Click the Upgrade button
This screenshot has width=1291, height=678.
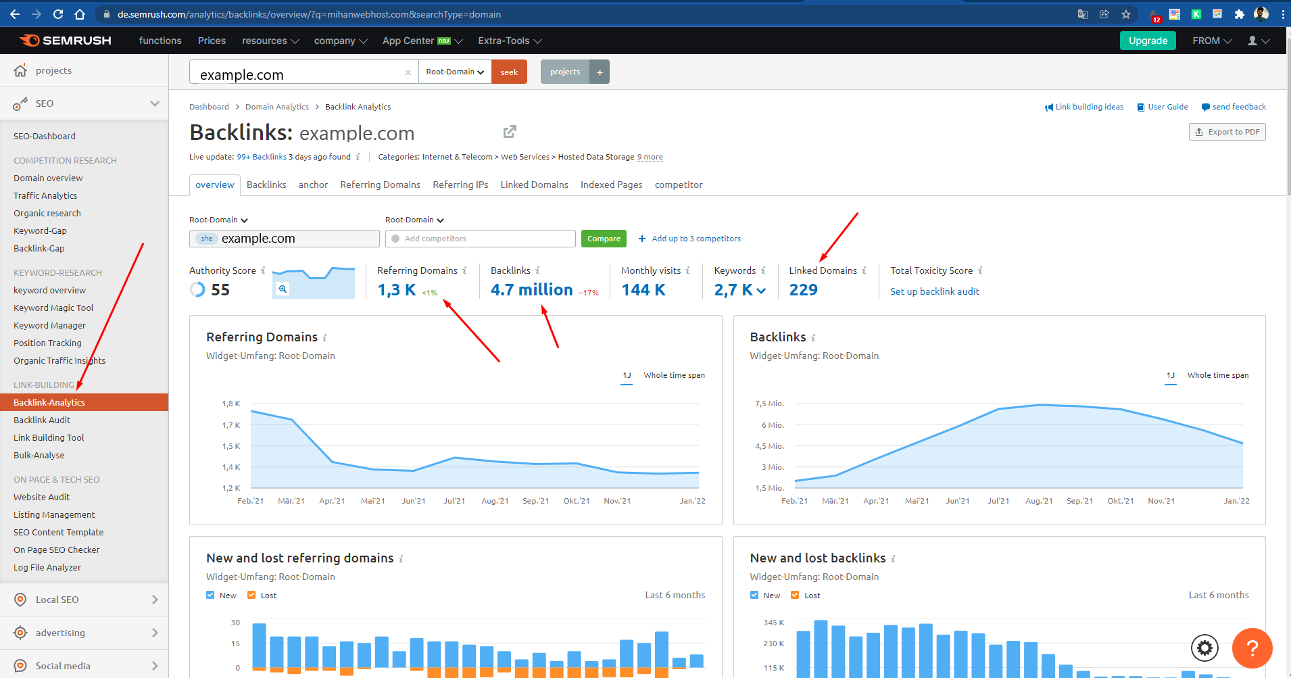1148,41
